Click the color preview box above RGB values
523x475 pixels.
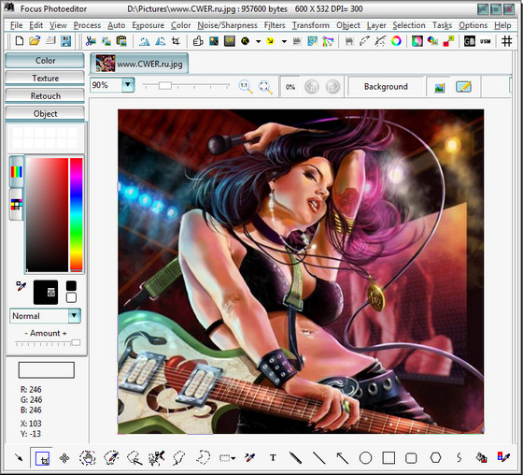coord(47,370)
